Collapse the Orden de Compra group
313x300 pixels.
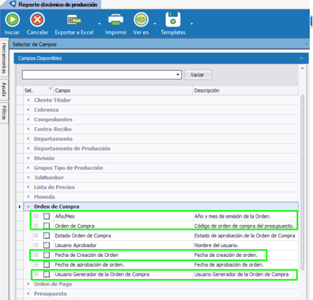tap(28, 207)
